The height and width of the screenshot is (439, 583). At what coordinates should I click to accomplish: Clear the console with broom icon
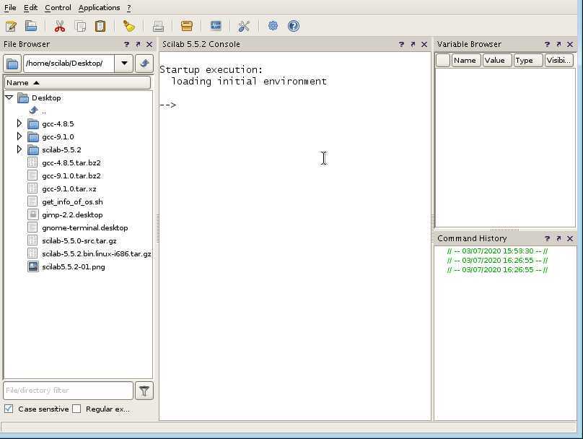[x=128, y=26]
